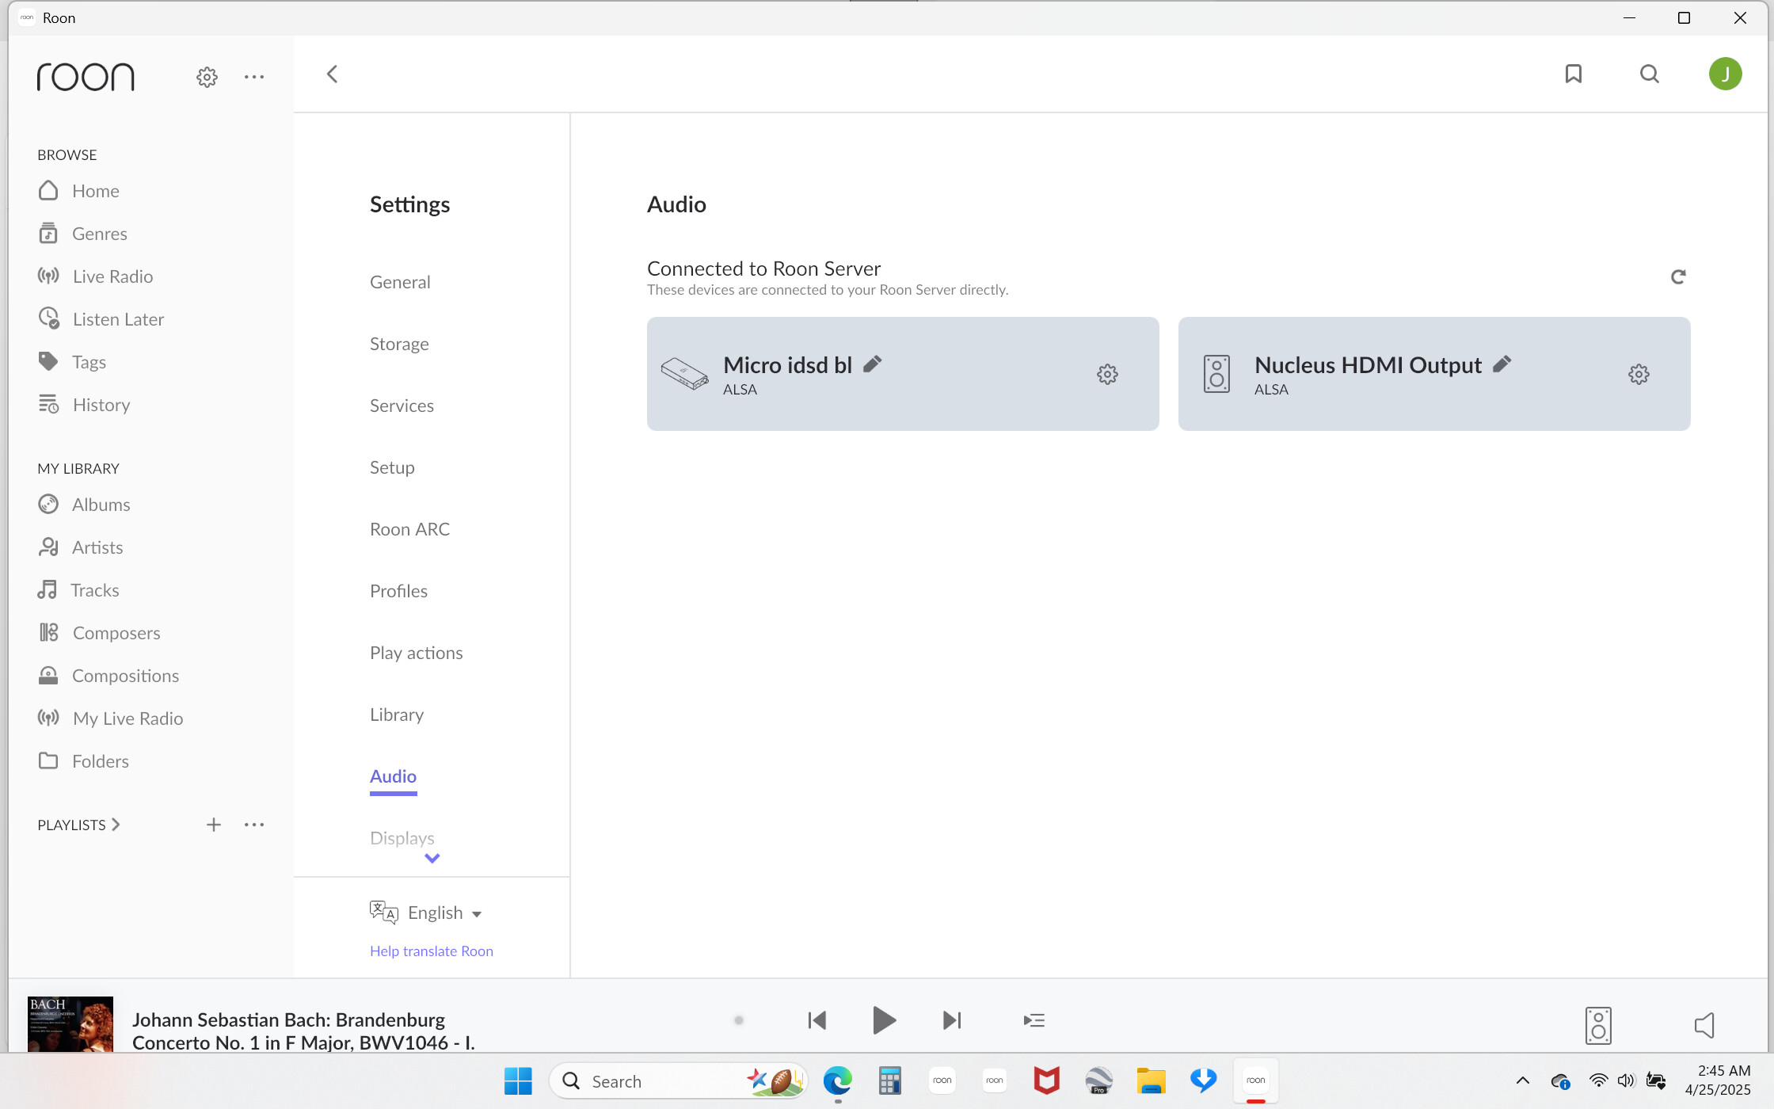Select the Setup settings tab
The height and width of the screenshot is (1109, 1774).
coord(392,467)
